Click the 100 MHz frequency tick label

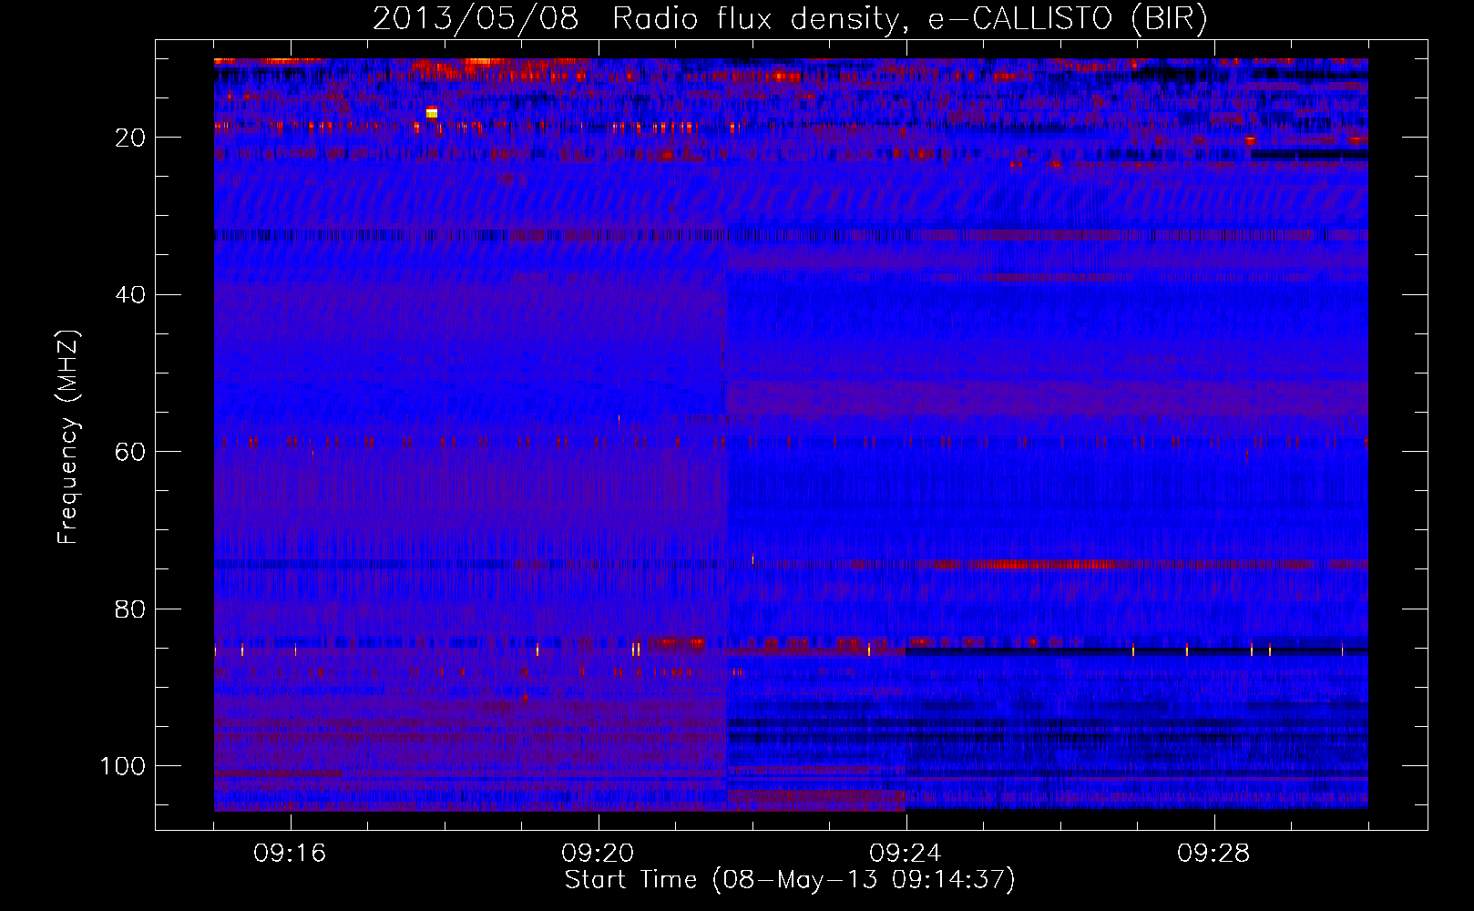click(x=123, y=766)
